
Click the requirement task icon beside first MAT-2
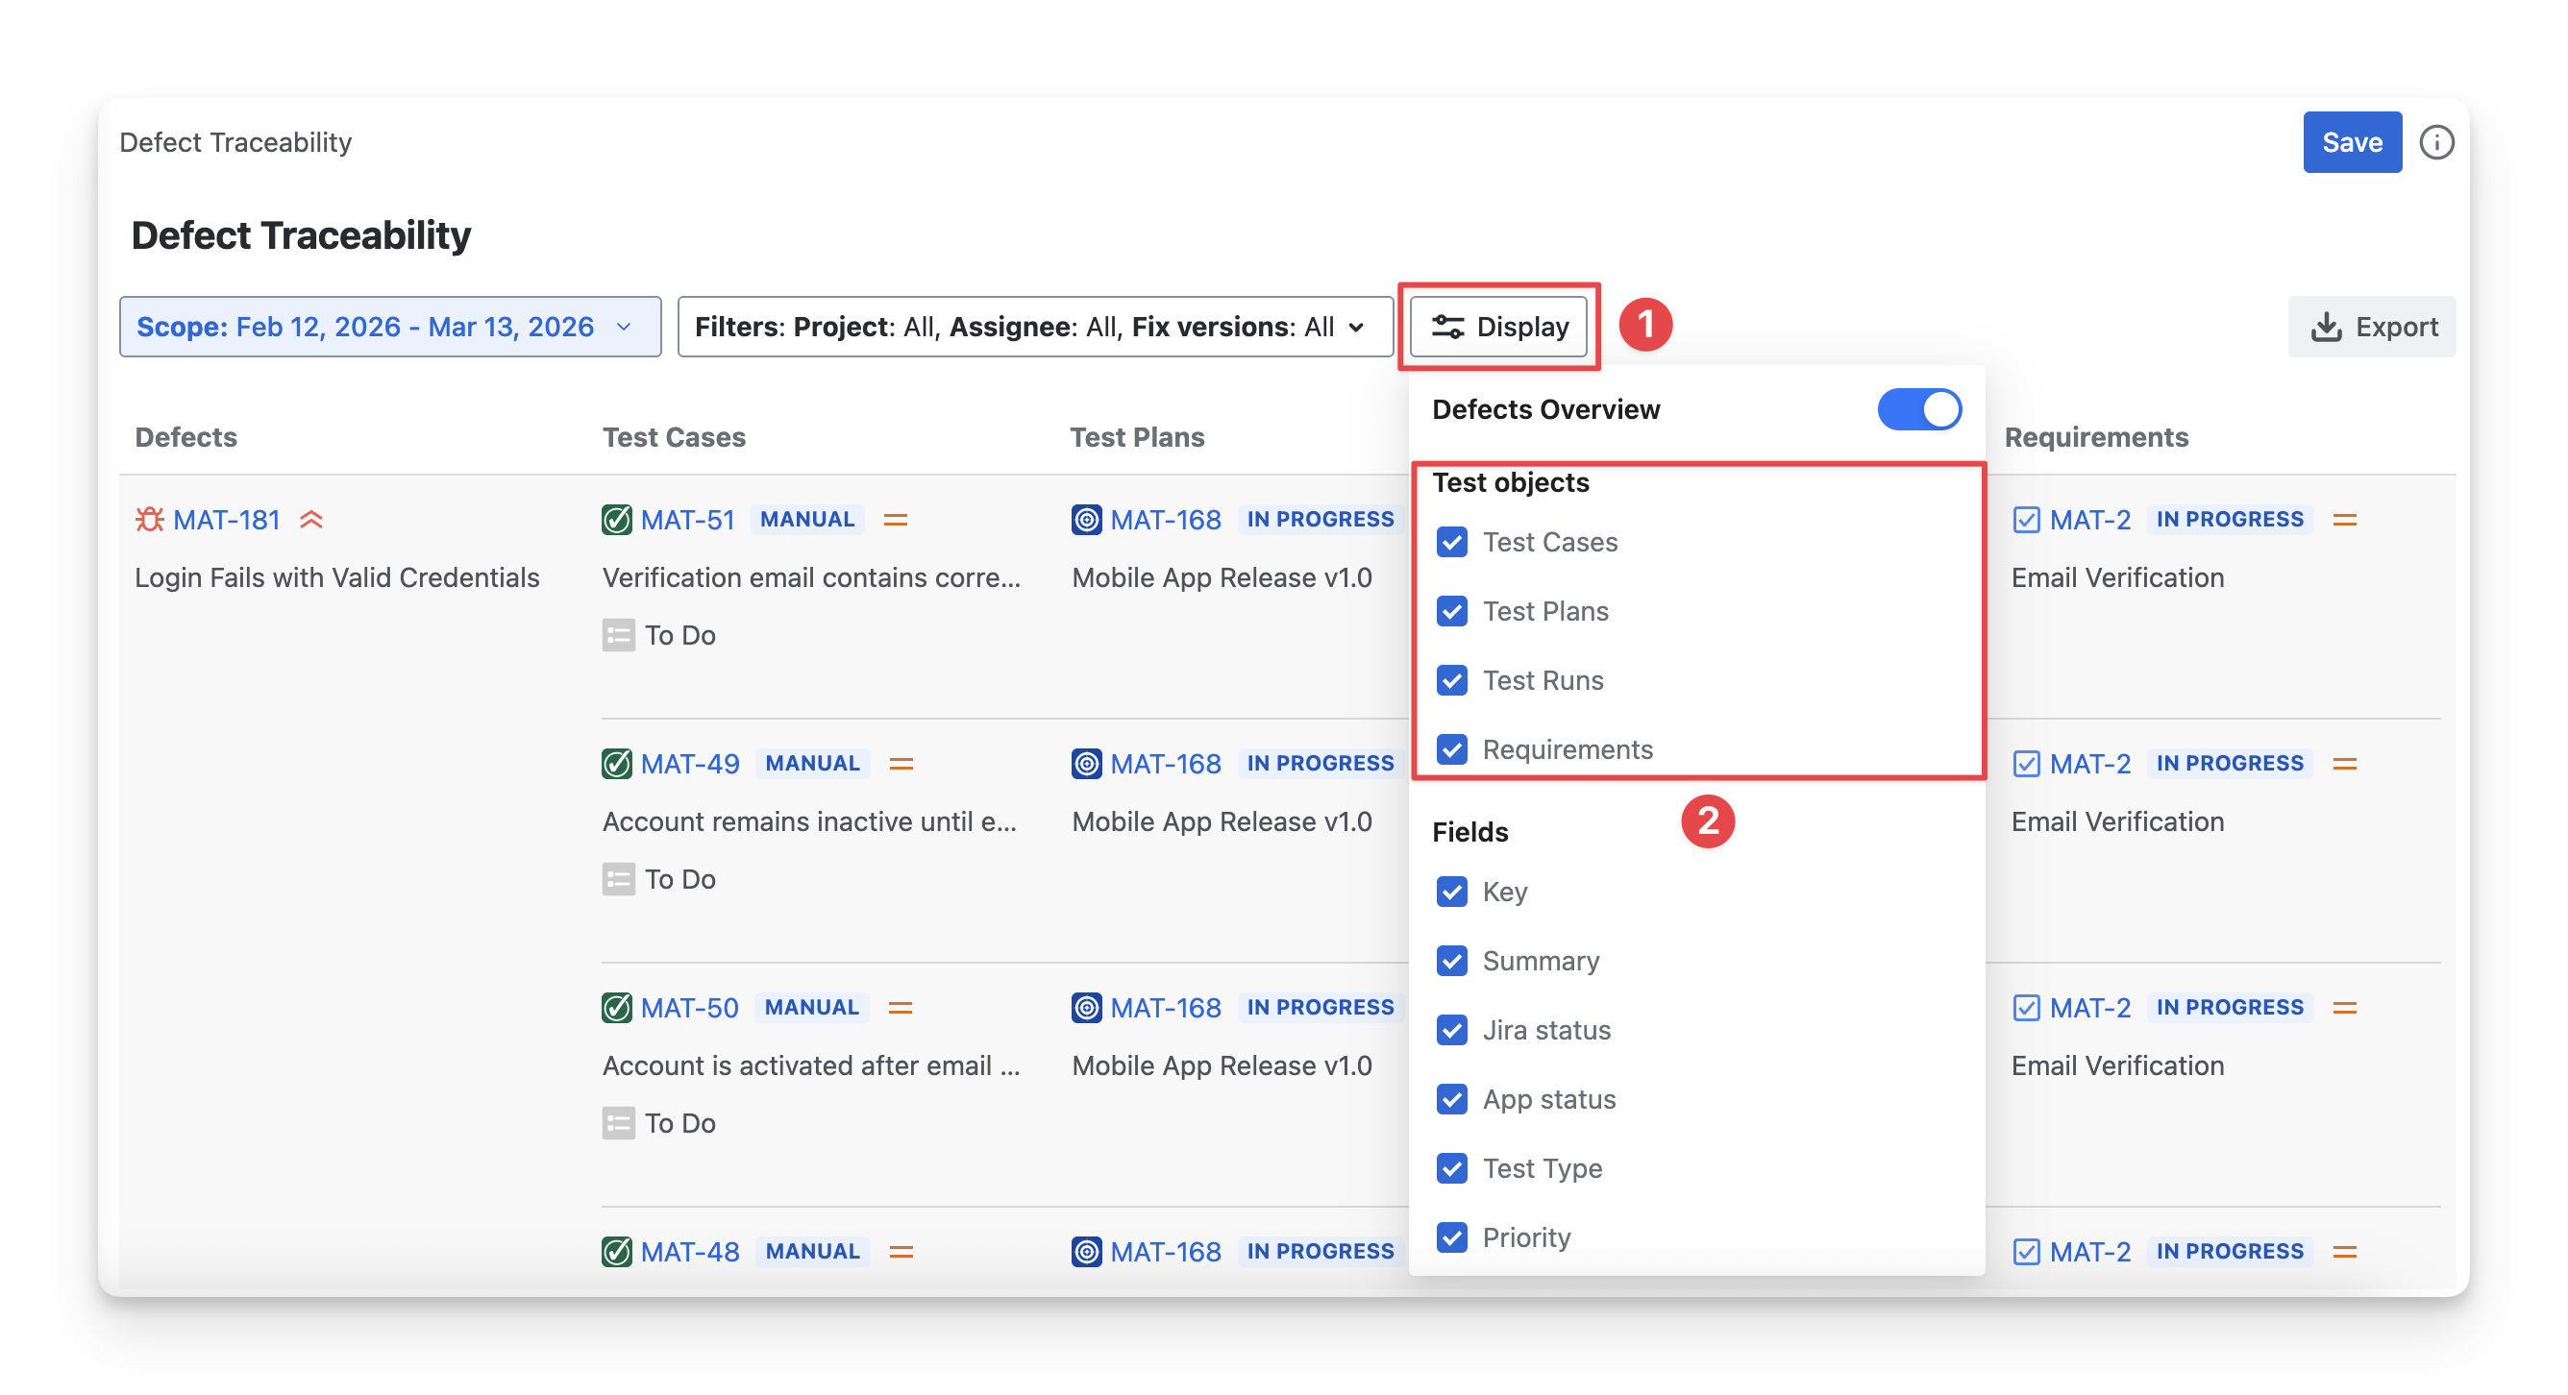(2026, 519)
